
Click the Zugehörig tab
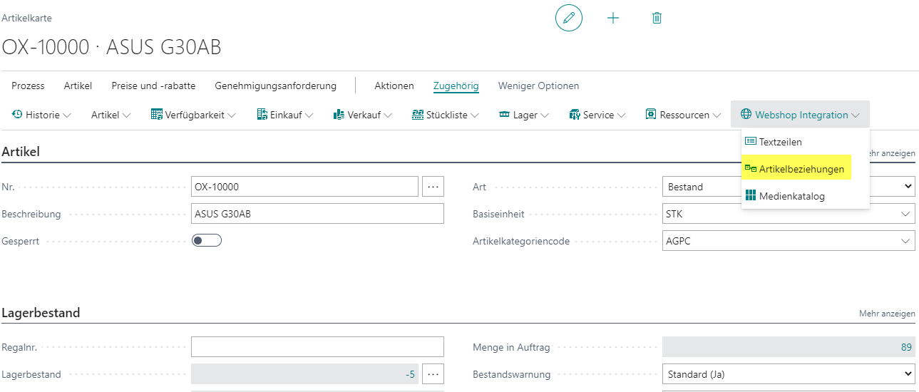click(x=456, y=86)
